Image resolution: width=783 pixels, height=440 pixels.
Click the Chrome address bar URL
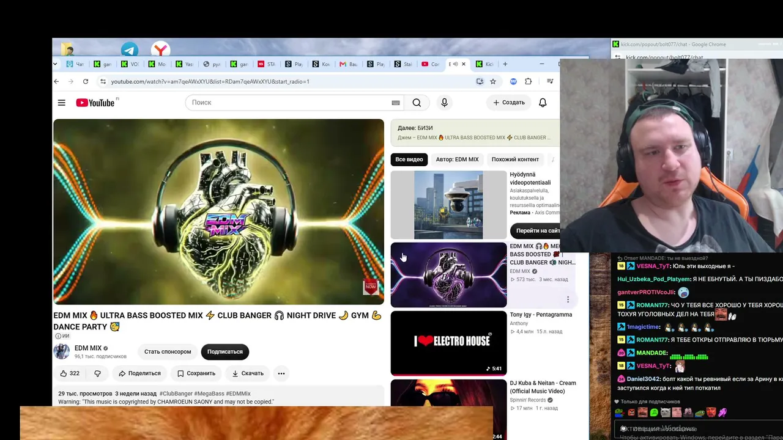210,81
